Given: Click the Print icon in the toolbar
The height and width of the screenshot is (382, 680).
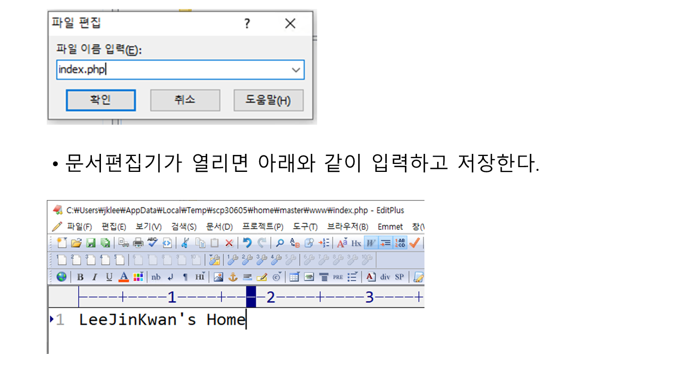Looking at the screenshot, I should click(138, 243).
